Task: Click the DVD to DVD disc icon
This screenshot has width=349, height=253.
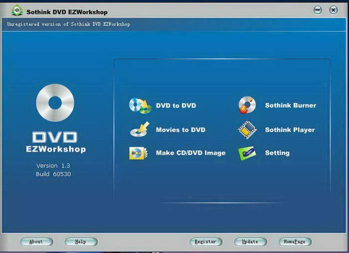Action: 140,106
